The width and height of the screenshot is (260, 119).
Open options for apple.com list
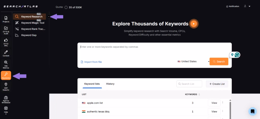coord(223,102)
